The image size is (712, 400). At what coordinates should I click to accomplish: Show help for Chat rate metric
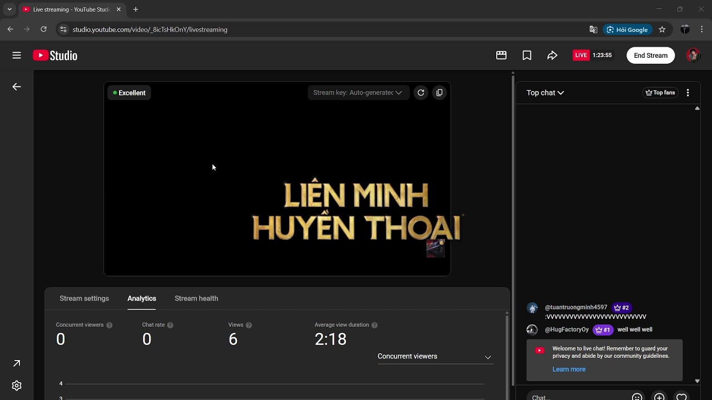tap(170, 325)
